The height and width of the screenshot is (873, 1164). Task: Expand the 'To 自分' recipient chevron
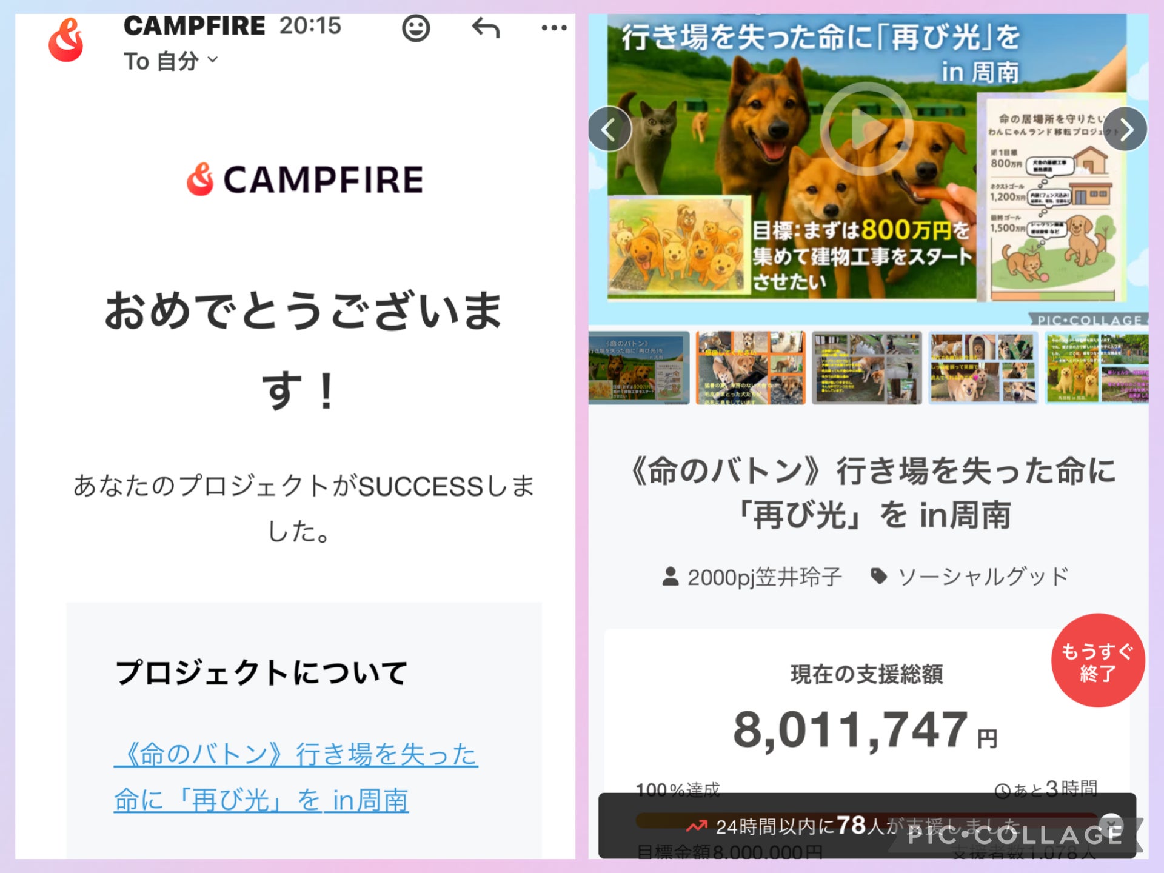(212, 59)
